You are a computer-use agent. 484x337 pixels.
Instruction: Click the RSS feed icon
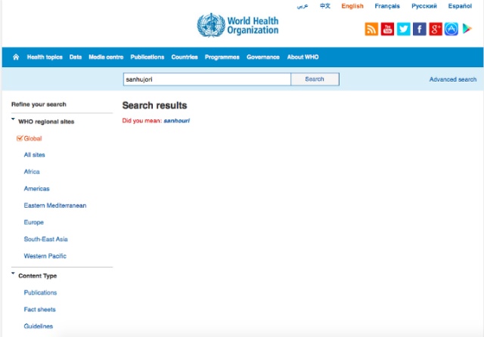coord(371,29)
